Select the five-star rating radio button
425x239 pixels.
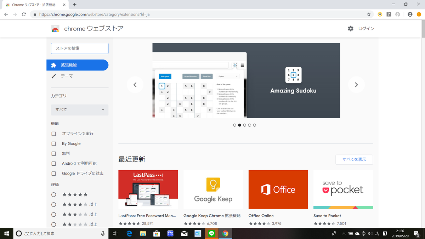pyautogui.click(x=54, y=195)
